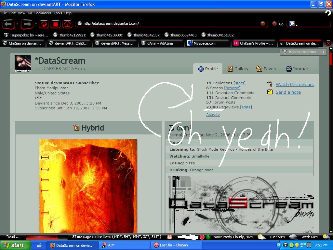Show hidden system tray icons
The image size is (333, 250).
(279, 245)
